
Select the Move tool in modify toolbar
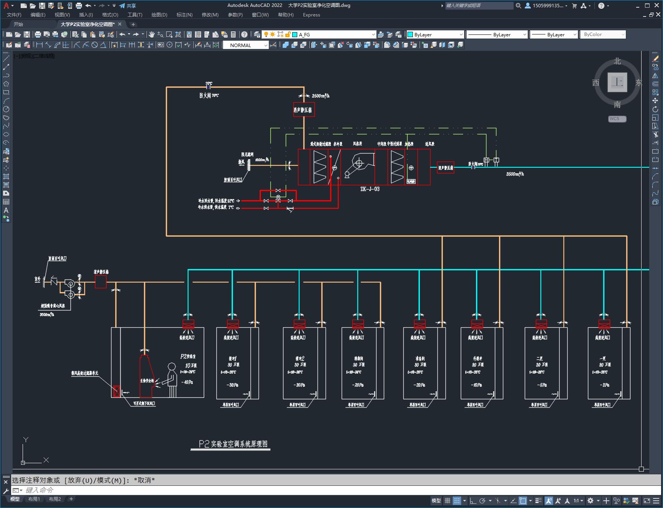(x=655, y=101)
